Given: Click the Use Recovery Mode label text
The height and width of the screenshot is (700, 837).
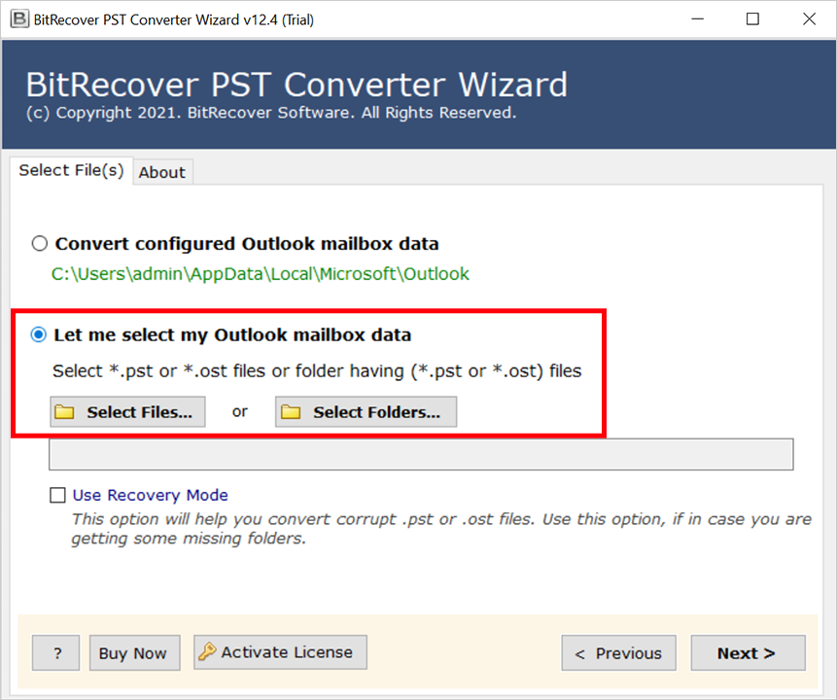Looking at the screenshot, I should [x=151, y=496].
